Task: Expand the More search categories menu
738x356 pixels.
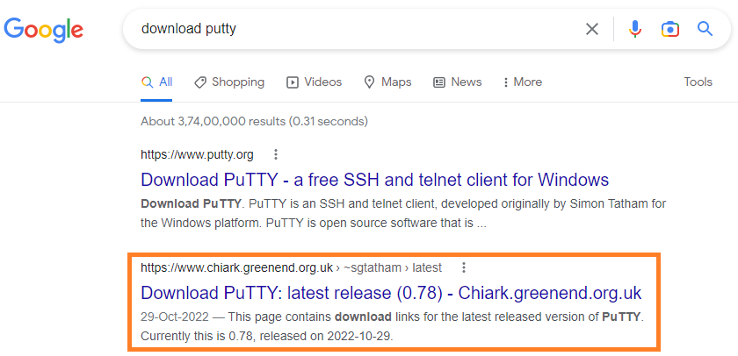Action: 522,82
